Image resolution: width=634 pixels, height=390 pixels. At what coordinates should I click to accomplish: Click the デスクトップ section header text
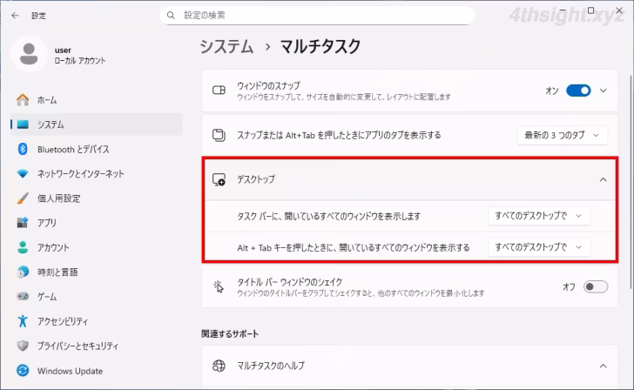[256, 179]
